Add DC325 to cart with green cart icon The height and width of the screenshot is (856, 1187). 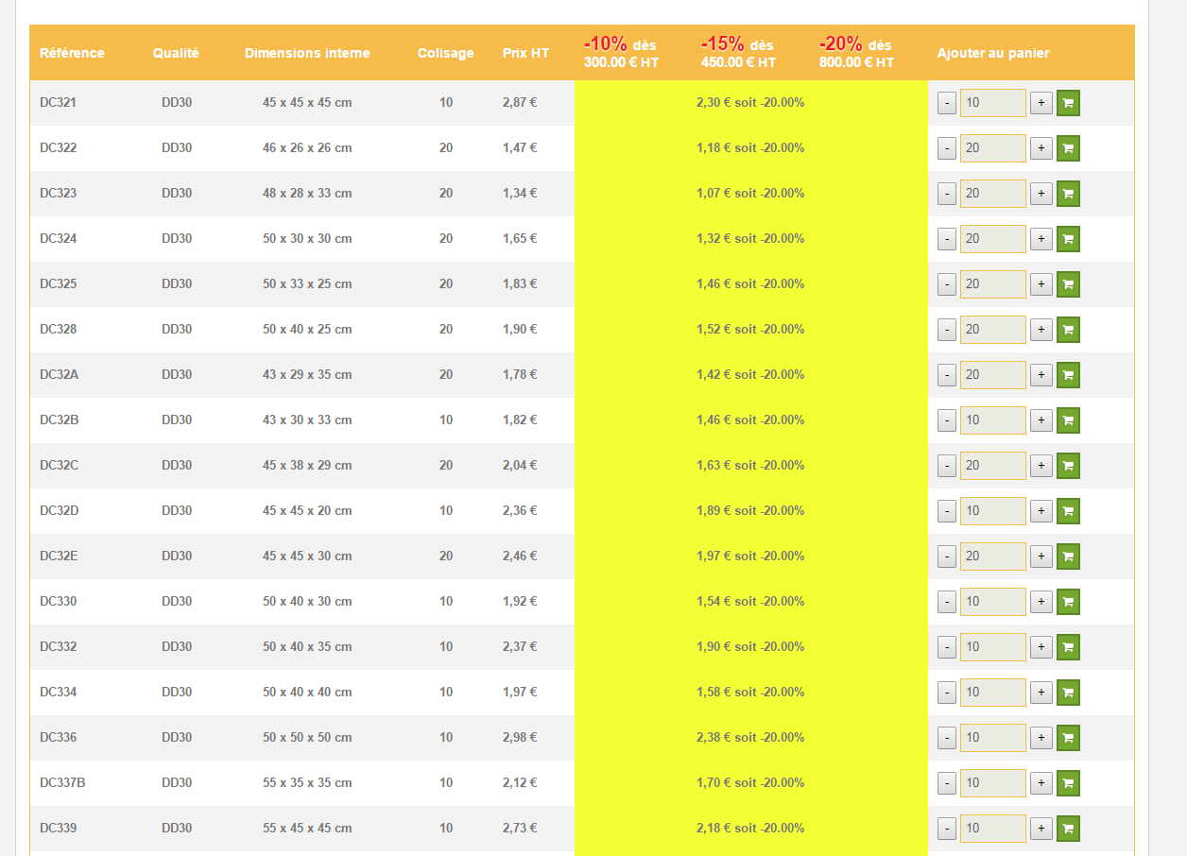pos(1068,284)
